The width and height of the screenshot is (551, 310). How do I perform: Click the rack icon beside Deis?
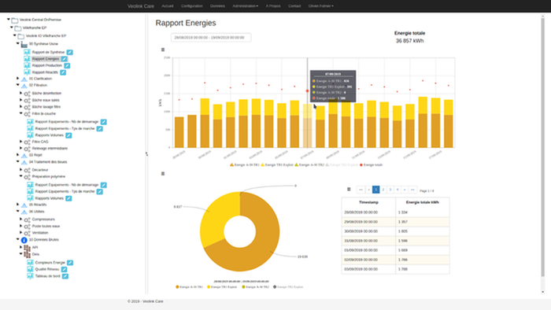tap(27, 254)
